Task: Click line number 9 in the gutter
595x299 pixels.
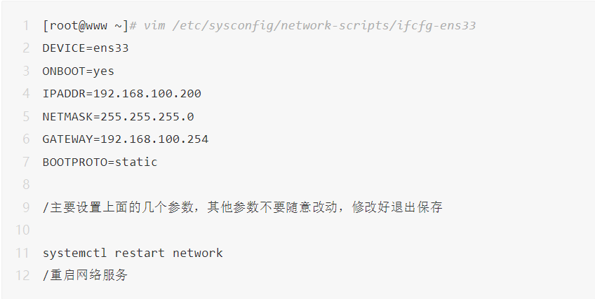Action: pos(26,207)
